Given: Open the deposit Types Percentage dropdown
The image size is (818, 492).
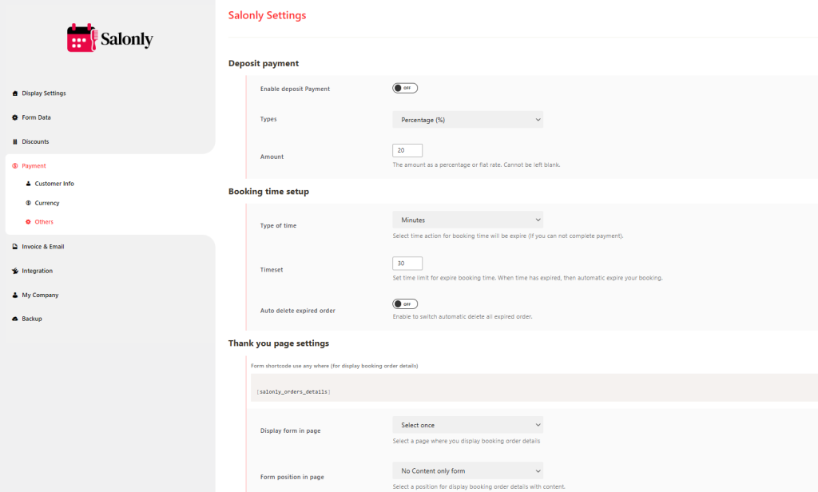Looking at the screenshot, I should (x=467, y=120).
